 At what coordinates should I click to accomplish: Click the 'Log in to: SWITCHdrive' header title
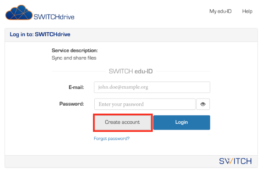pos(40,34)
